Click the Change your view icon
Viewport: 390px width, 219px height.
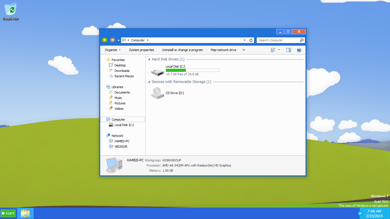click(273, 50)
